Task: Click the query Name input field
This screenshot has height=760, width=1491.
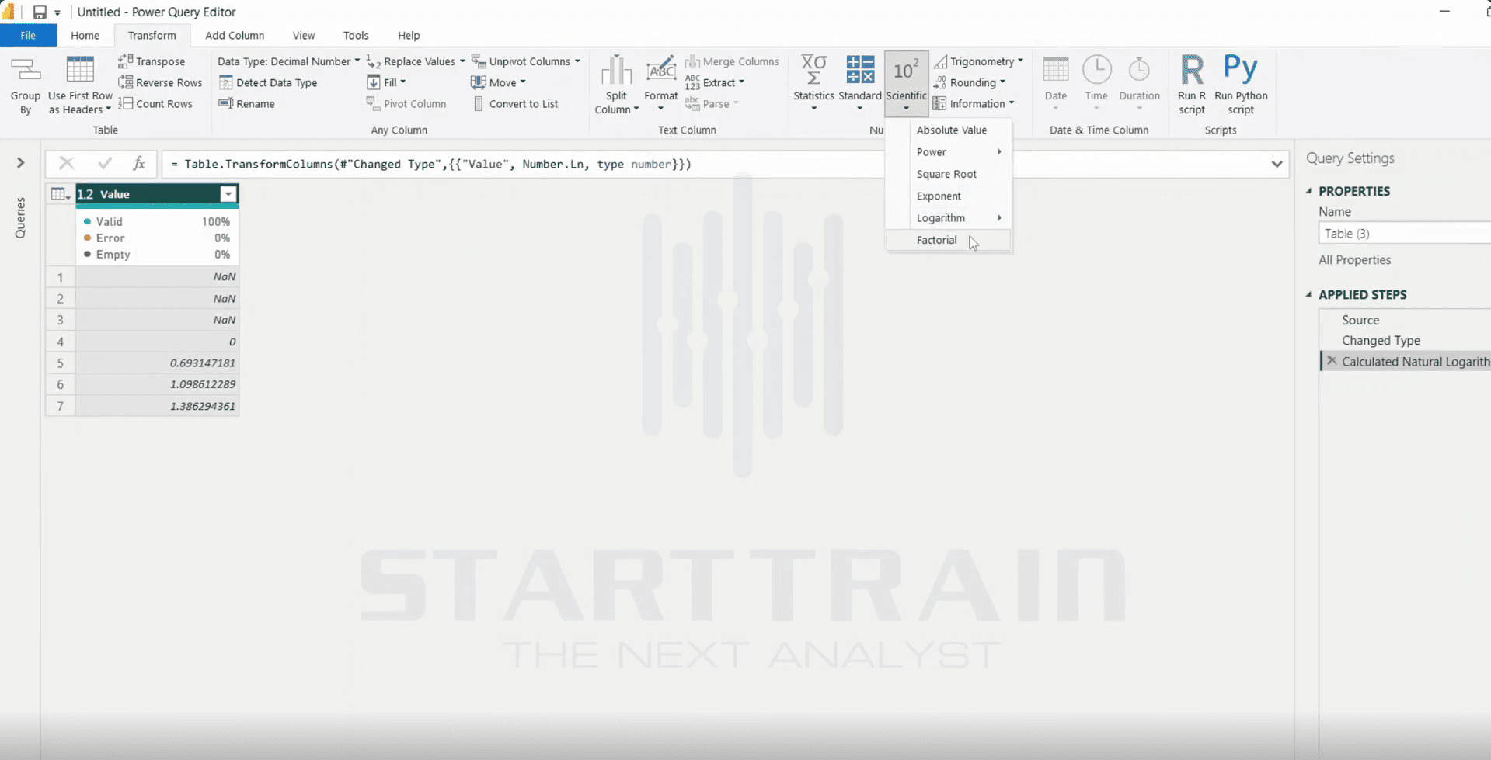Action: pyautogui.click(x=1405, y=233)
